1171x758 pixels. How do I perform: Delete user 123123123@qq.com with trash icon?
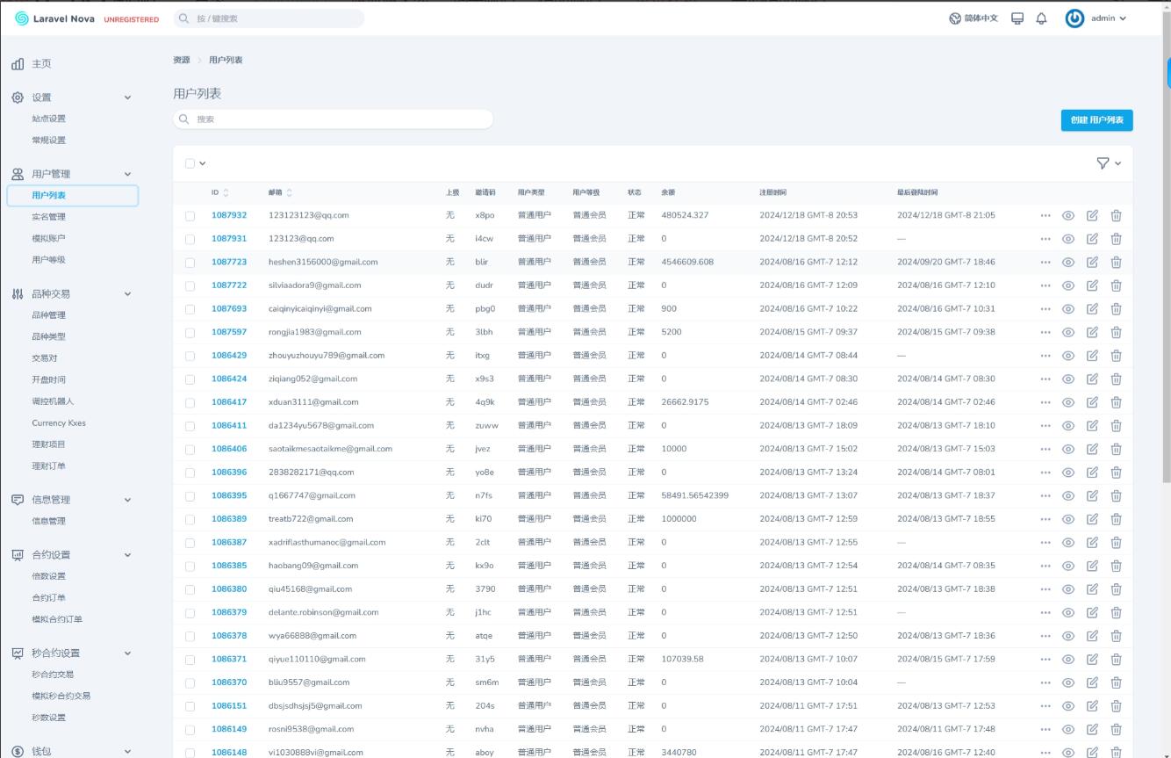coord(1116,215)
